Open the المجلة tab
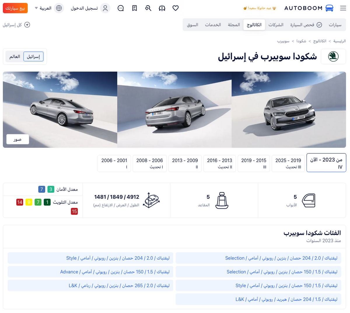Image resolution: width=350 pixels, height=313 pixels. click(234, 25)
